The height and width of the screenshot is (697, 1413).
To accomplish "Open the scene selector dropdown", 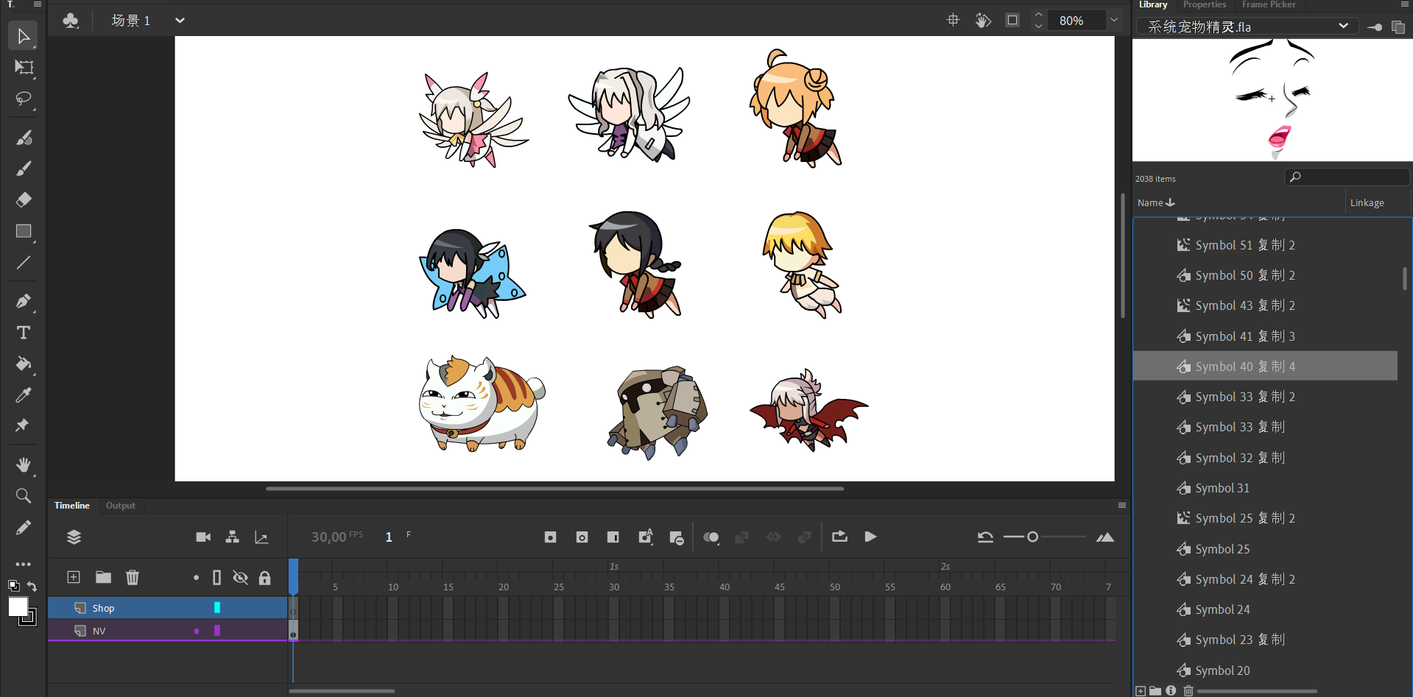I will click(180, 21).
